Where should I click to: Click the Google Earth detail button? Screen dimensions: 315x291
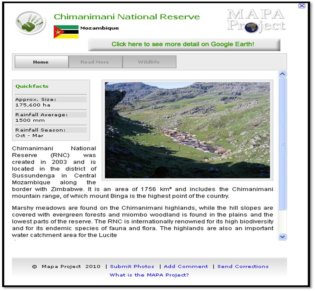tap(184, 45)
